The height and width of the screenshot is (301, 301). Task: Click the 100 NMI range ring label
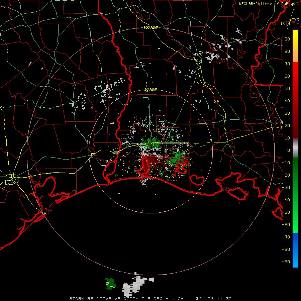point(150,27)
